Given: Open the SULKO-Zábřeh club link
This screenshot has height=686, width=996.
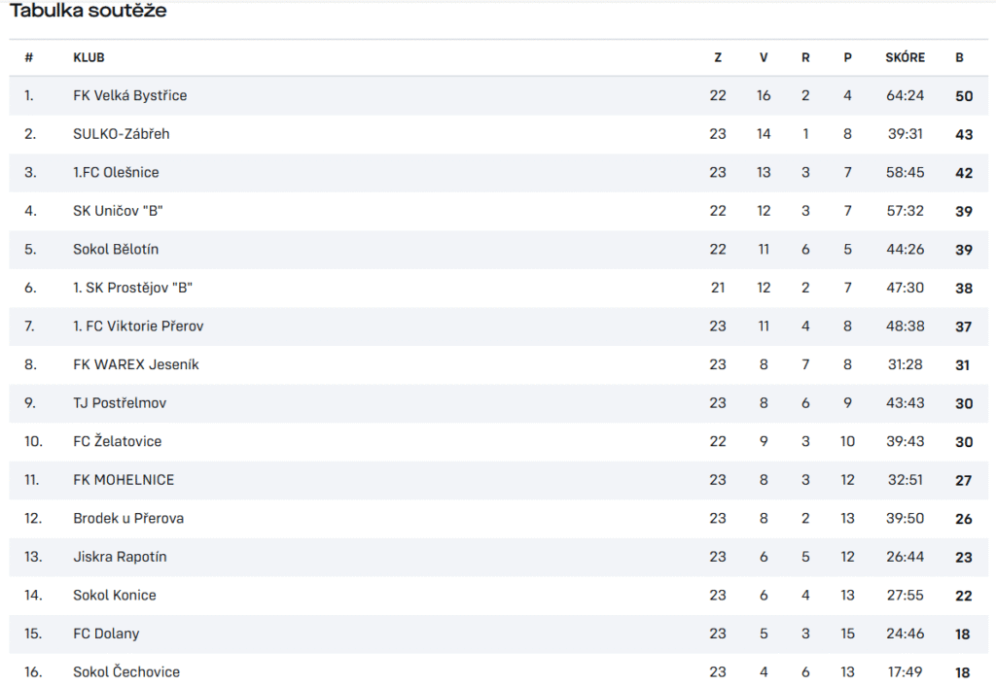Looking at the screenshot, I should [122, 134].
